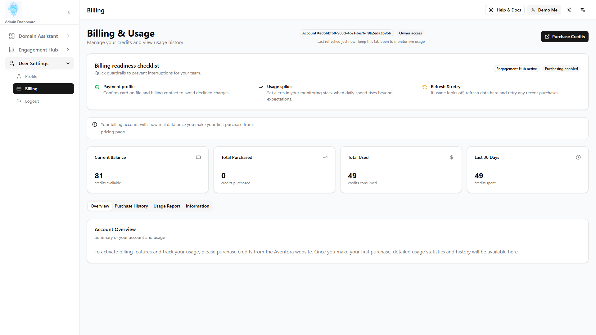Click the Profile person icon in sidebar
This screenshot has height=335, width=596.
19,76
